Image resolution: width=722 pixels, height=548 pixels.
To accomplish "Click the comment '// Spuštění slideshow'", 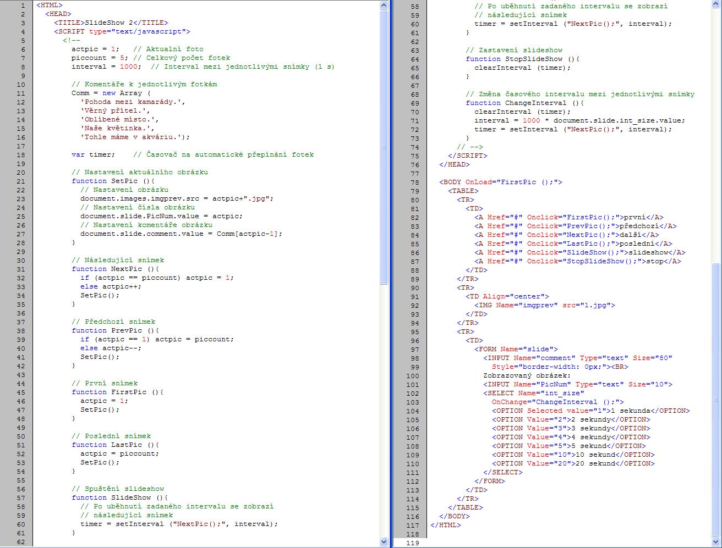I will tap(118, 489).
